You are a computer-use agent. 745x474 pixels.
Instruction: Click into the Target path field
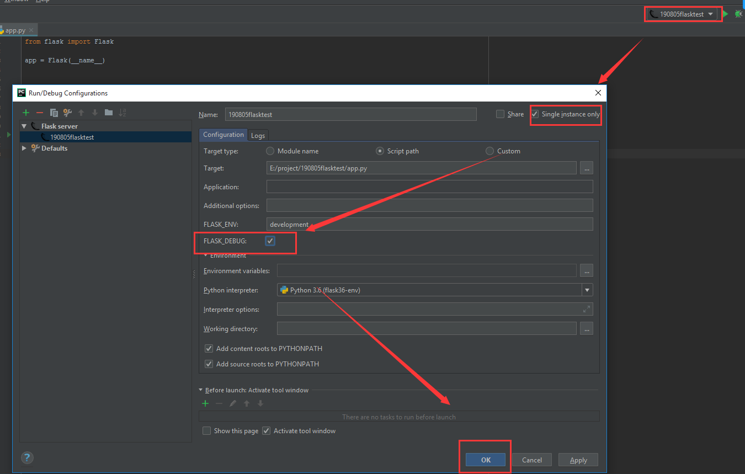coord(422,168)
